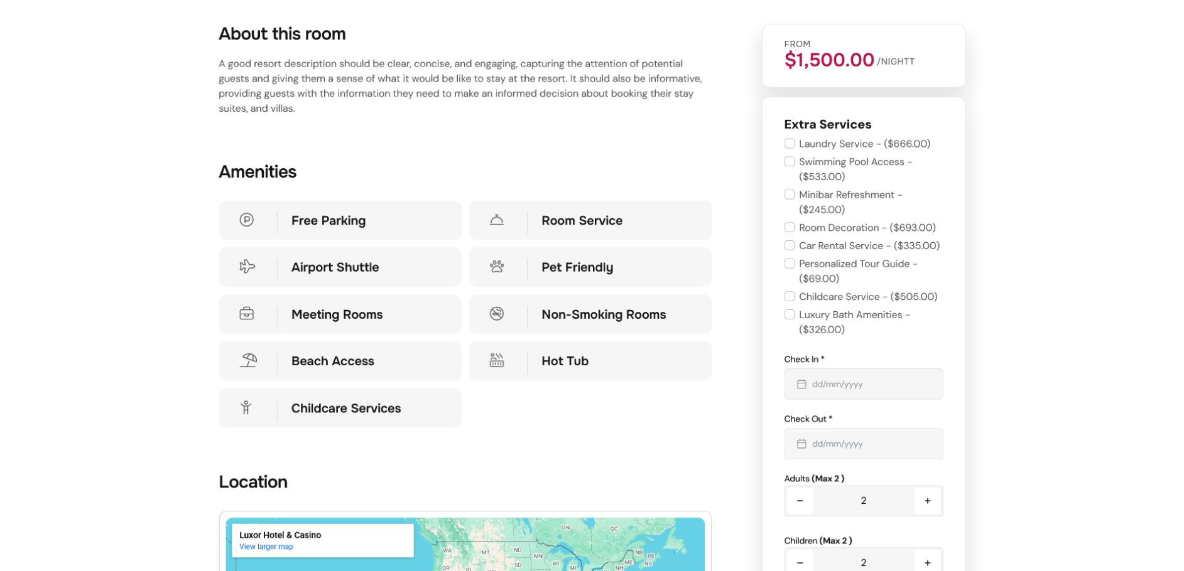
Task: Click the Free Parking icon
Action: point(246,220)
